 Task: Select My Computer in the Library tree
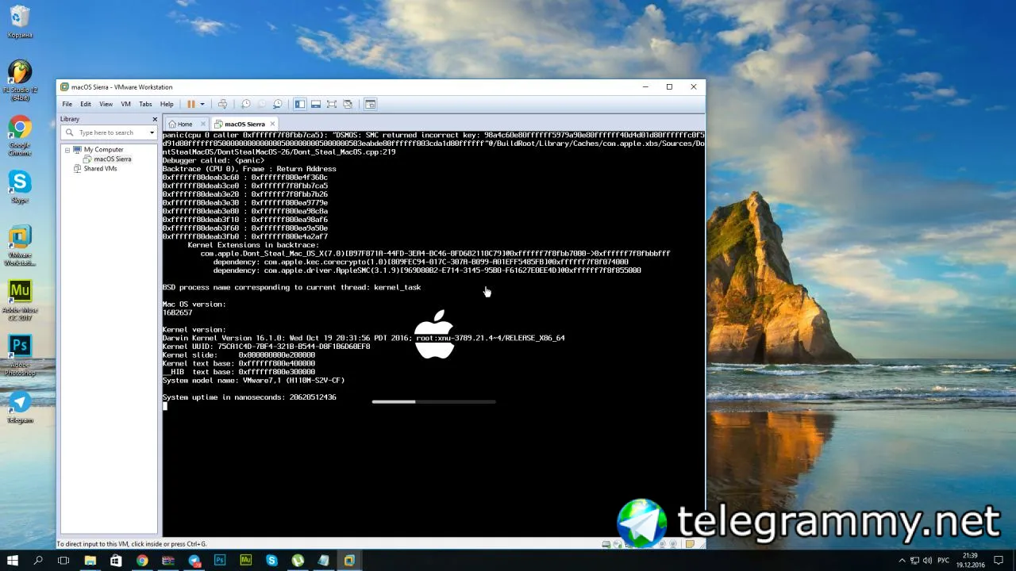click(103, 150)
